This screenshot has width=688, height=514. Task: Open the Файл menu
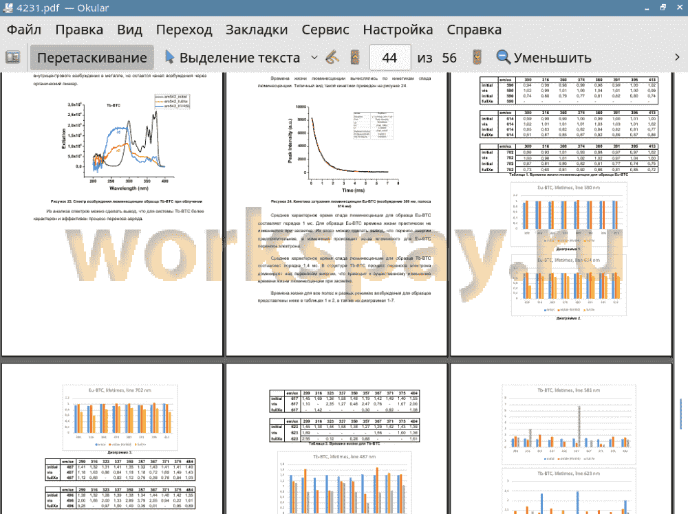(24, 30)
